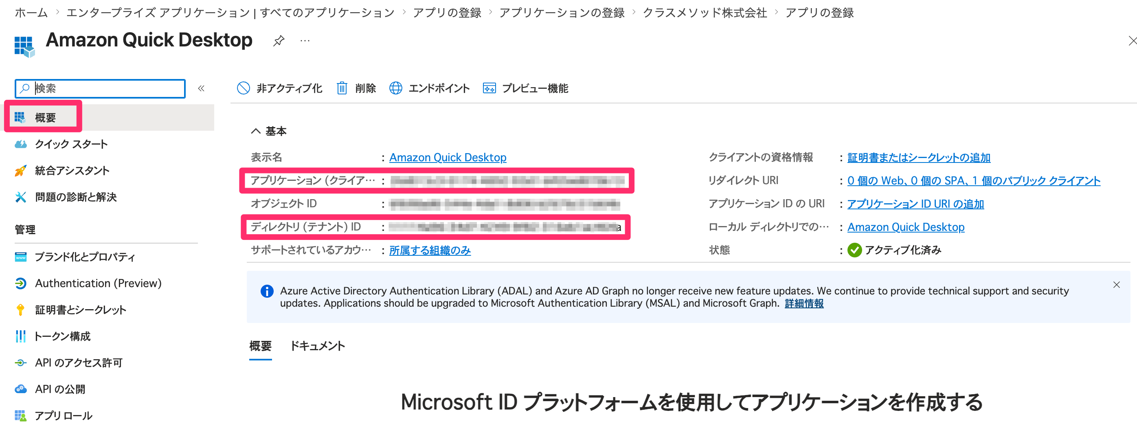Click the search magnifier icon

pyautogui.click(x=25, y=88)
